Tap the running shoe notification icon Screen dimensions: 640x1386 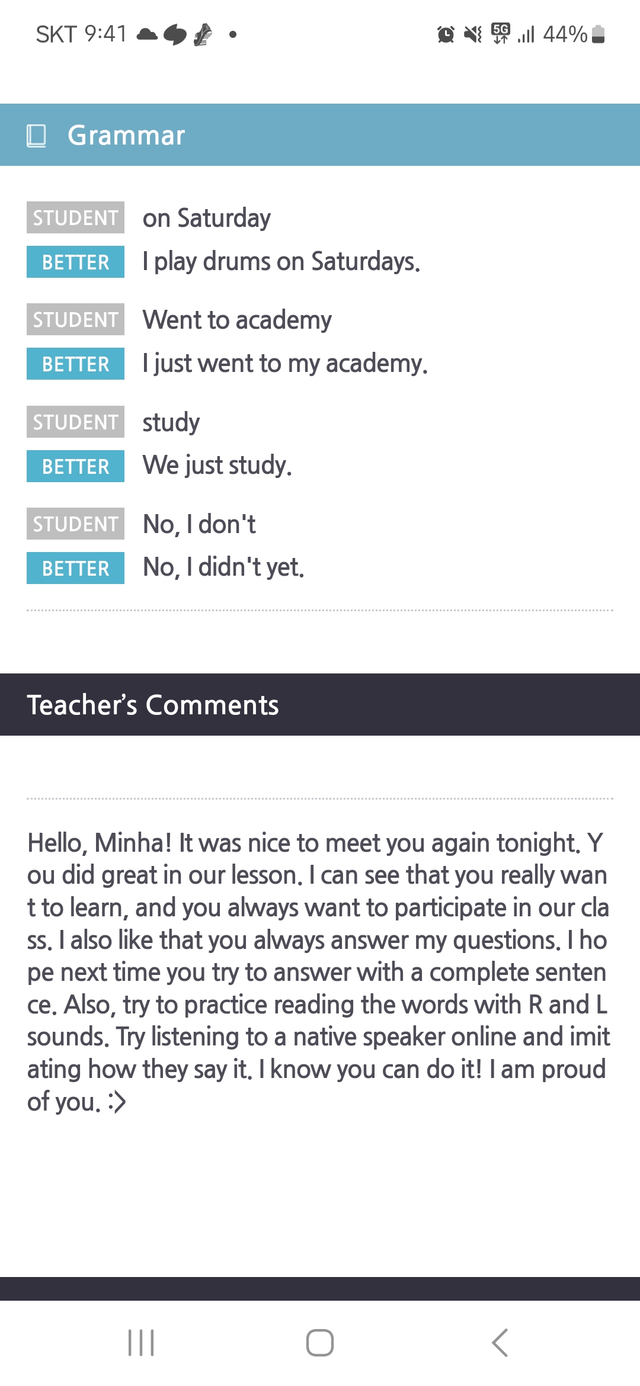(x=203, y=34)
